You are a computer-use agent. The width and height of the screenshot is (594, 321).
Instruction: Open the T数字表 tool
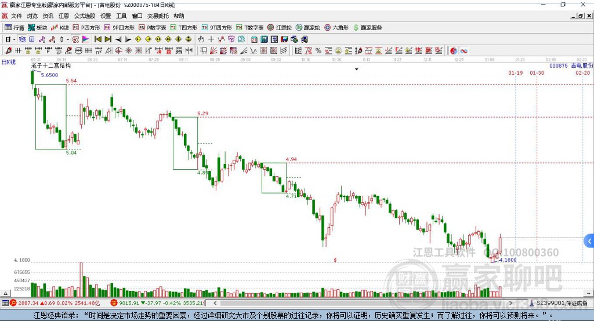point(249,28)
